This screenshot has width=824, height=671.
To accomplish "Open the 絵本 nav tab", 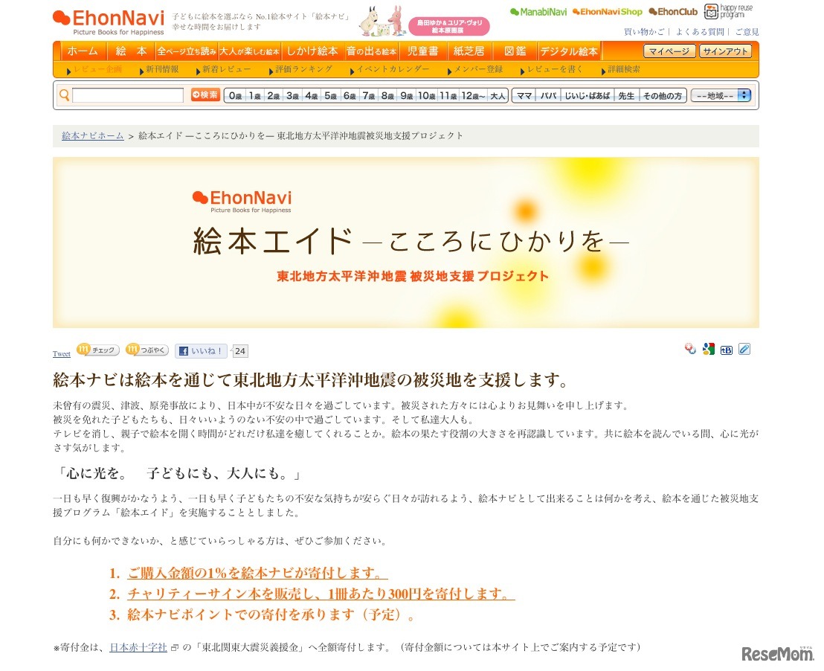I will (x=132, y=51).
